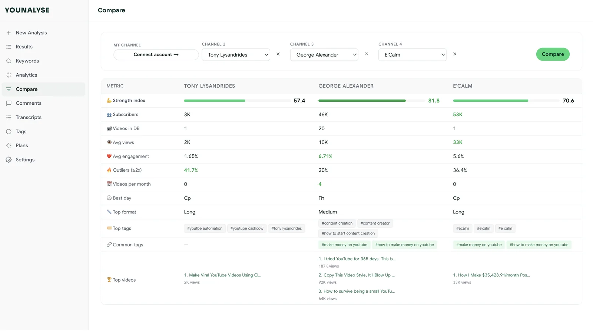Click the New Analysis plus icon
The image size is (593, 333).
click(9, 33)
